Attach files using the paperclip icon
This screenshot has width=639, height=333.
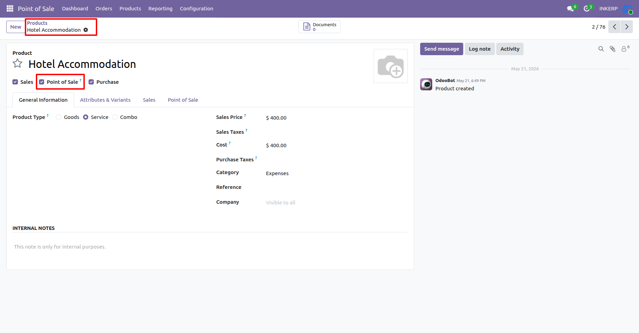tap(612, 49)
